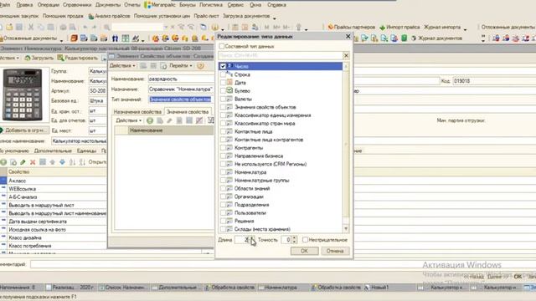The image size is (536, 301).
Task: Open the Документы menu
Action: (x=108, y=5)
